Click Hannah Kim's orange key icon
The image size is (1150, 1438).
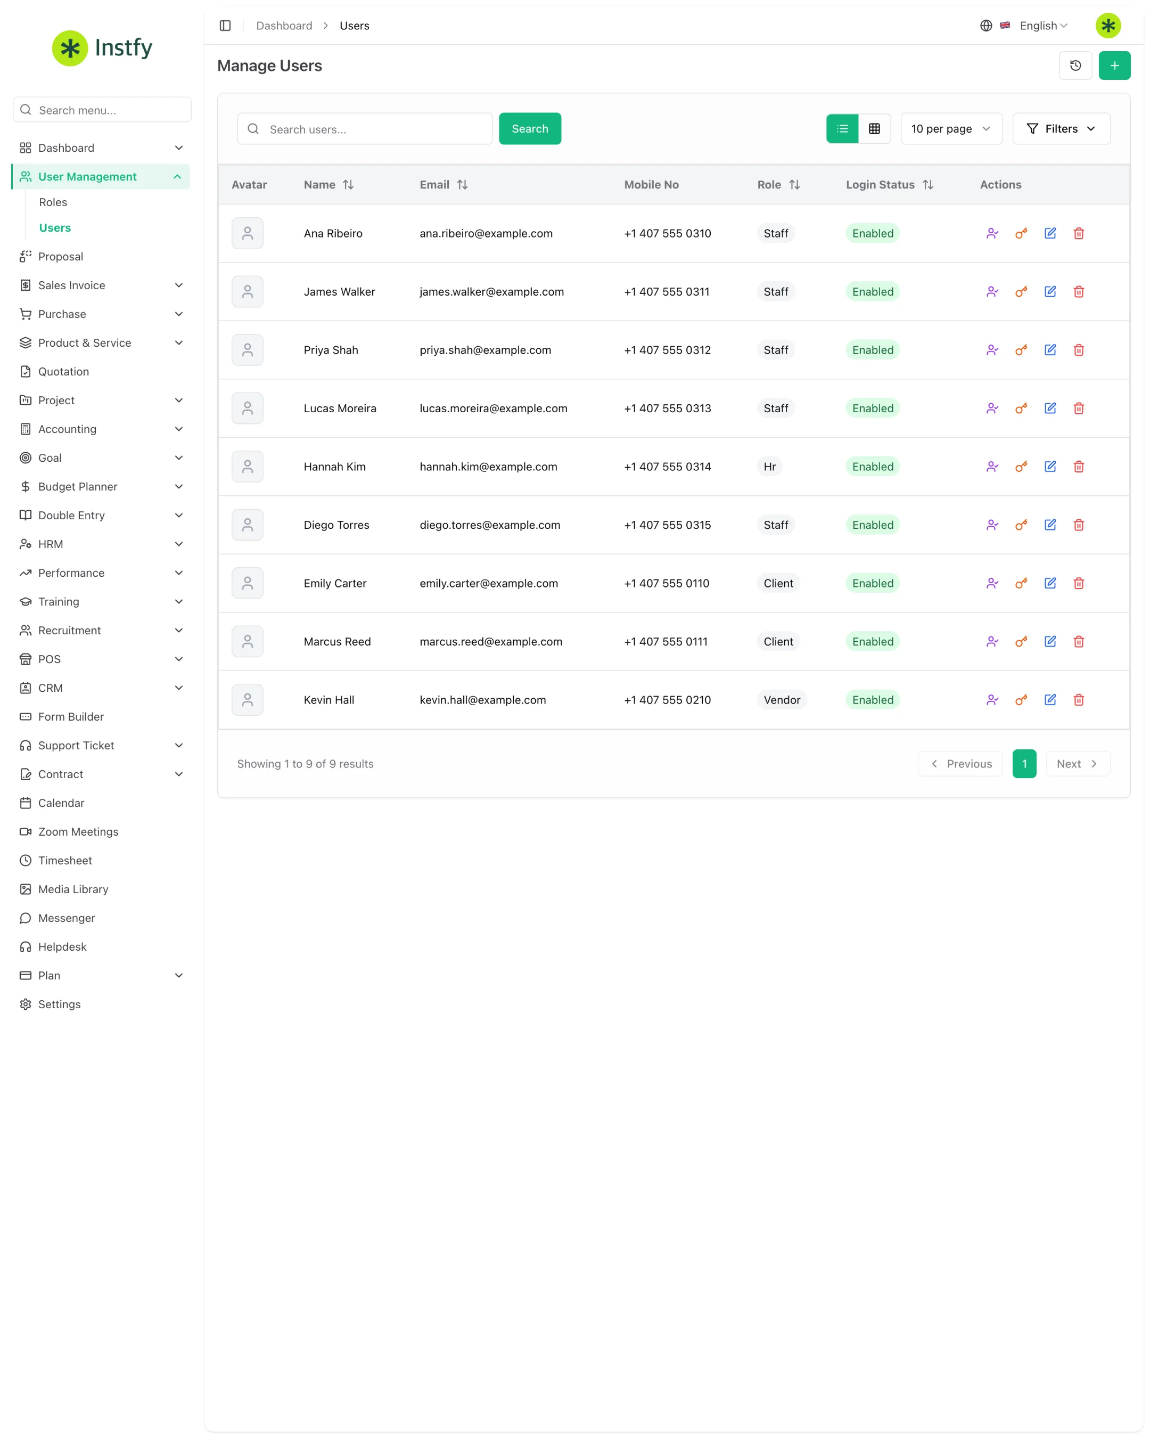[1021, 467]
